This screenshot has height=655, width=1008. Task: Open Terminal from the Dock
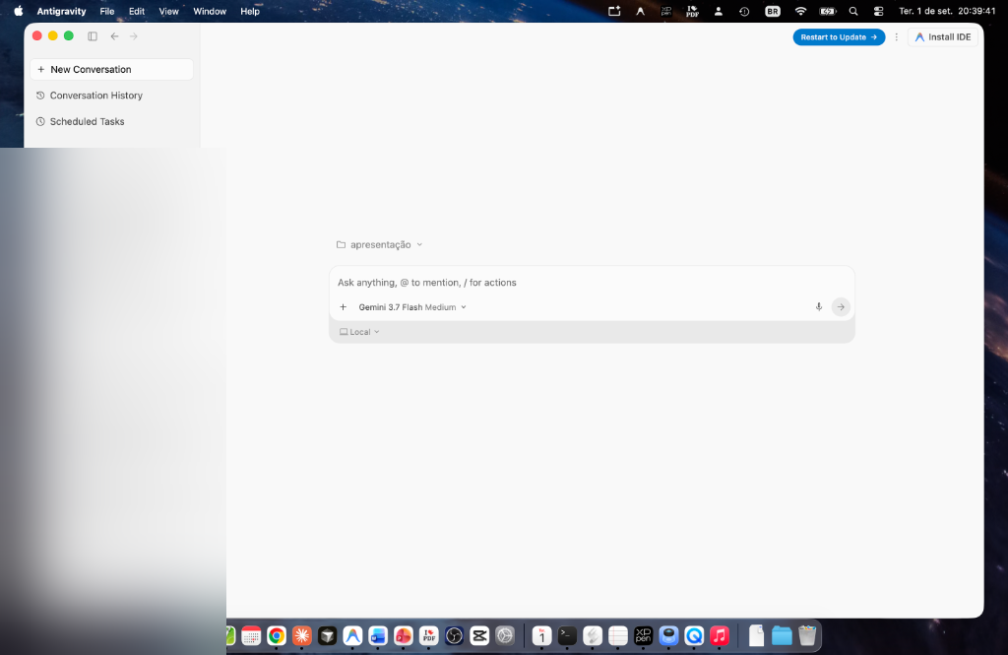pos(567,635)
